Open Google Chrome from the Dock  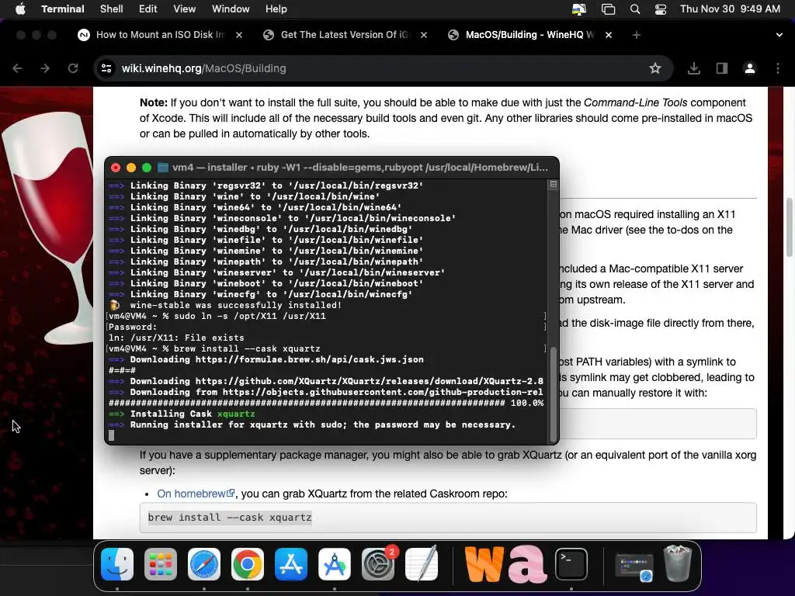tap(248, 564)
